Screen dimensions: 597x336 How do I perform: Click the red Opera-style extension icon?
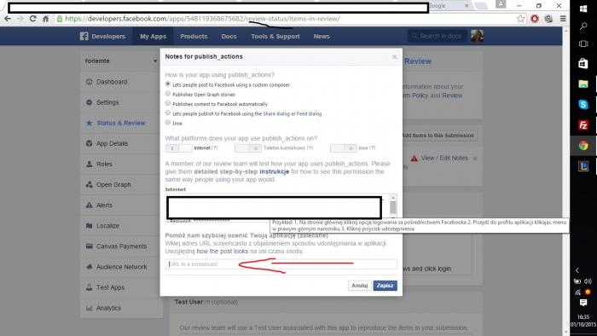click(x=535, y=19)
